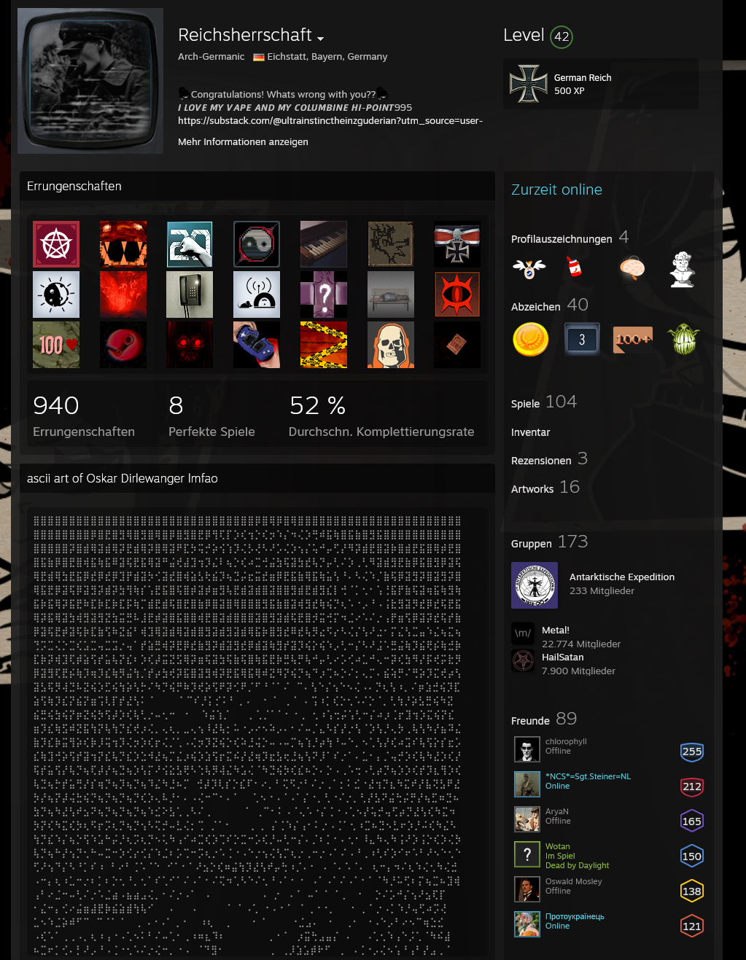
Task: Open the Metal! group page
Action: click(555, 630)
